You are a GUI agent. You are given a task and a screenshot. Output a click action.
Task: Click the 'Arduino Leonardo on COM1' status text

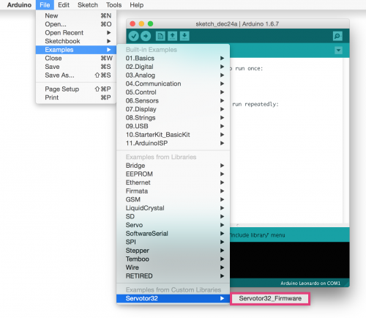tap(310, 284)
